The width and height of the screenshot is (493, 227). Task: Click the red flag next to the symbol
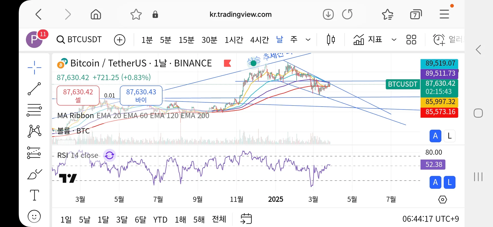pos(227,63)
